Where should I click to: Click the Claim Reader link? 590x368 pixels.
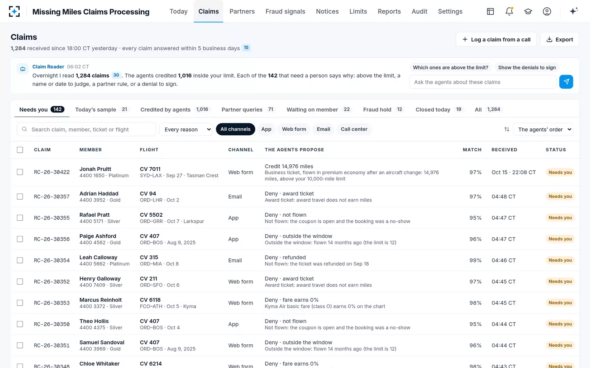[x=48, y=67]
